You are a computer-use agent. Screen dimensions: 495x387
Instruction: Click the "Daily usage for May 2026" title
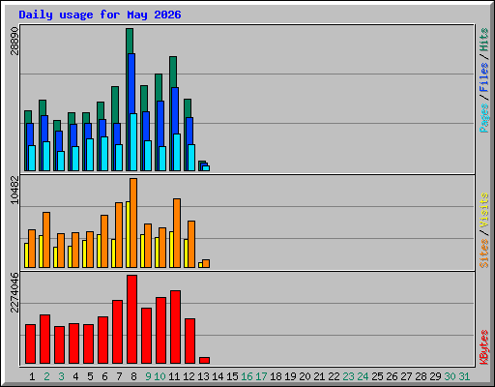click(x=100, y=15)
